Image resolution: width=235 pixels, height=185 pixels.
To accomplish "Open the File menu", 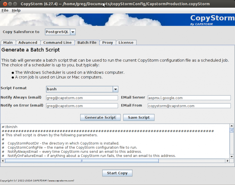I will coord(5,10).
